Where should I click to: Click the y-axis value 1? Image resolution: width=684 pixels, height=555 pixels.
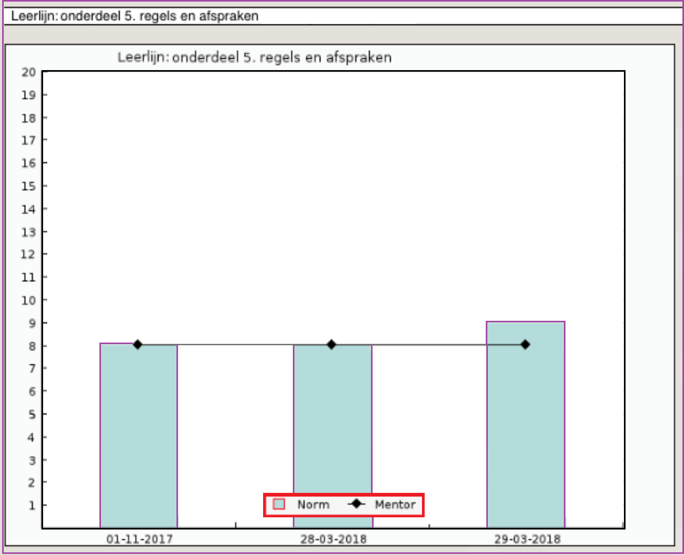point(32,505)
